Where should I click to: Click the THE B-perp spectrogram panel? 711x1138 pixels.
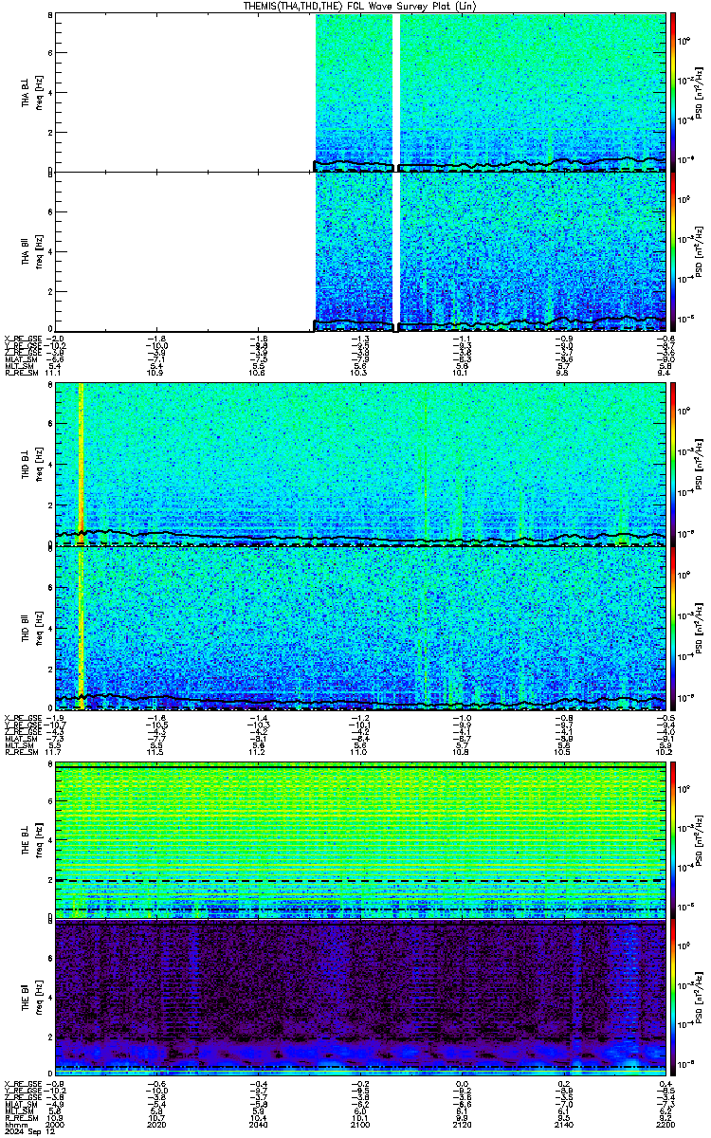(361, 840)
